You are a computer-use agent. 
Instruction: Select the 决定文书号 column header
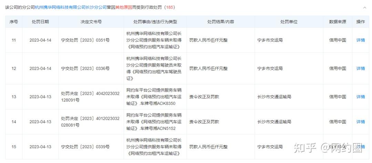point(91,22)
